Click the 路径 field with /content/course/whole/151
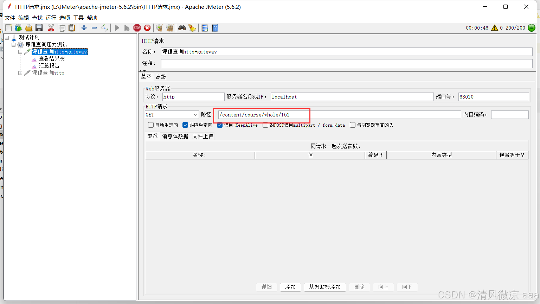 point(339,115)
